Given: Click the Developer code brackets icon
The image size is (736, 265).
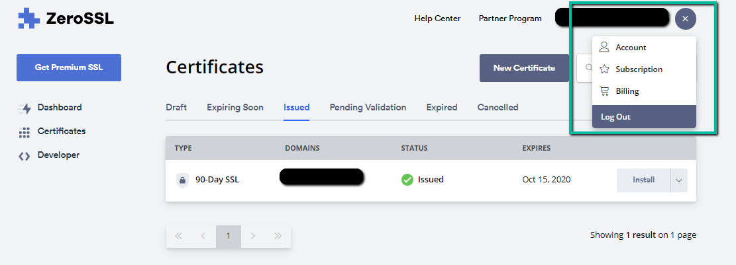Looking at the screenshot, I should coord(25,156).
